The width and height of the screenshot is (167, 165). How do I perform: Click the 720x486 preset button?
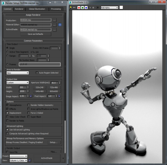[54, 87]
